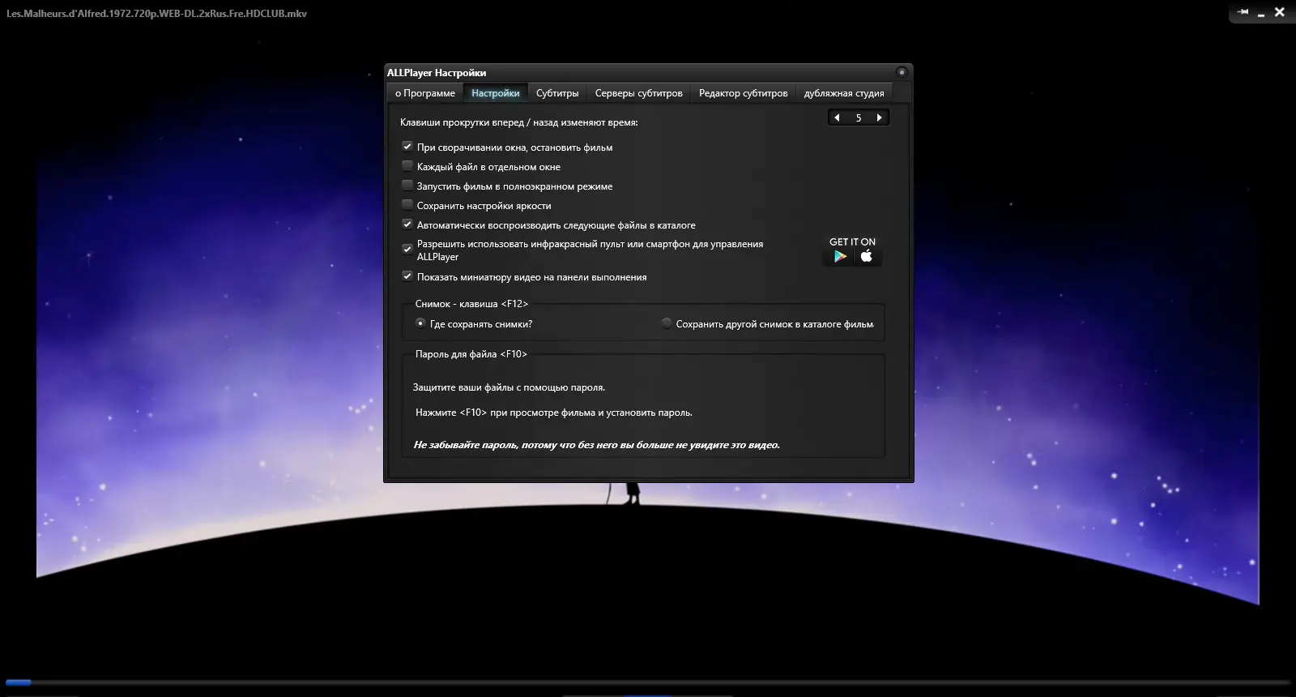Click the 'Снимок - клавиша <F12>' group label
Screen dimensions: 1296x697
[471, 304]
